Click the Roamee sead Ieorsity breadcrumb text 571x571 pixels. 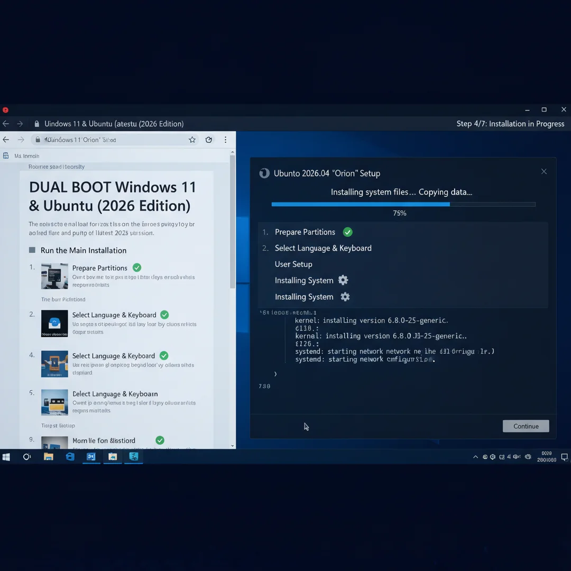[57, 167]
